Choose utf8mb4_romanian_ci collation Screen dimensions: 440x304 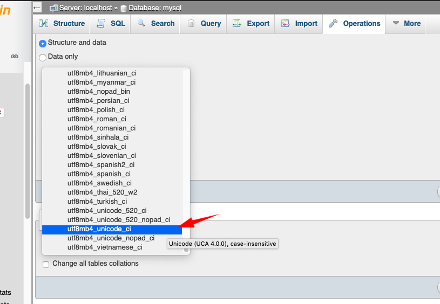click(112, 128)
